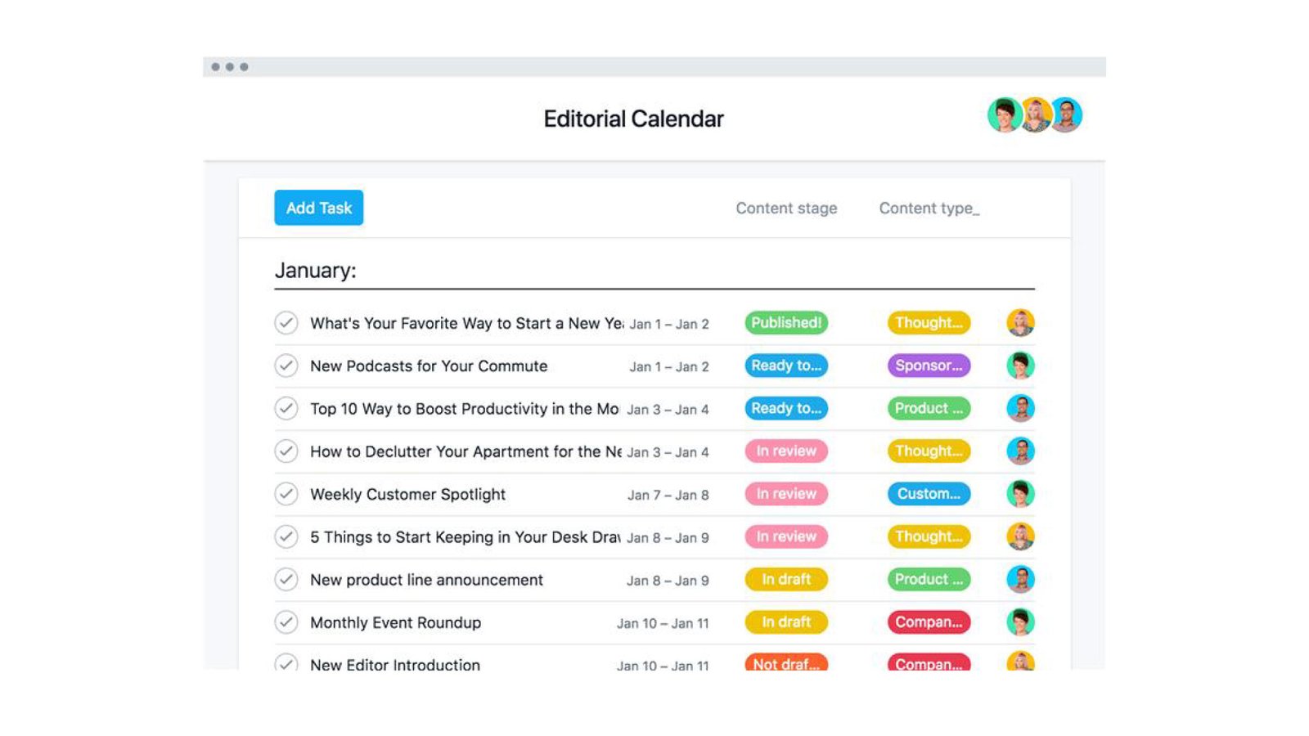Viewport: 1309px width, 736px height.
Task: Open the Content type dropdown
Action: point(929,208)
